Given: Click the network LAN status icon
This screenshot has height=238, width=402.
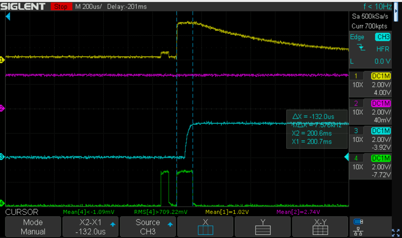Looking at the screenshot, I should [x=358, y=231].
